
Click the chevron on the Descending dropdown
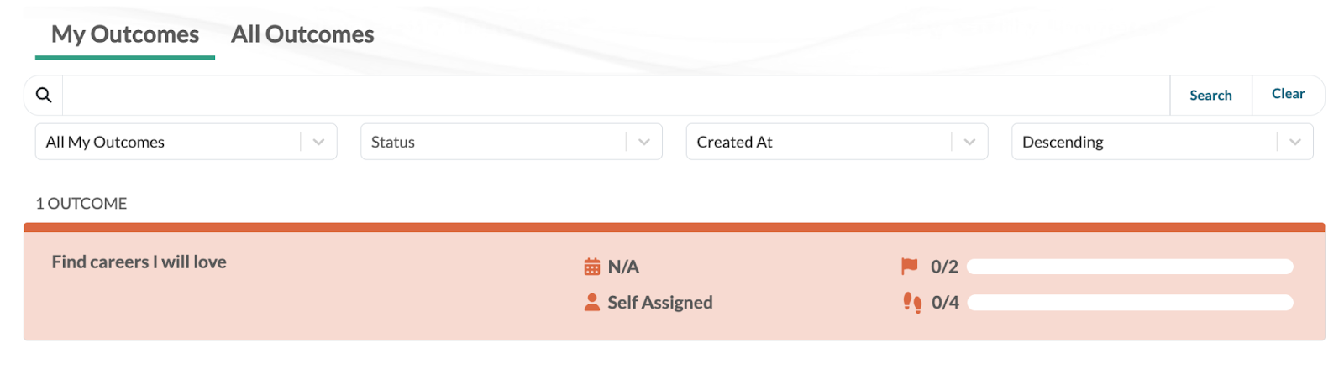point(1294,142)
